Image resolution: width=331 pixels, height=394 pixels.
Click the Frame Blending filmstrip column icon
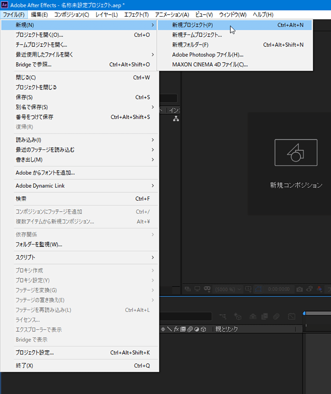pyautogui.click(x=183, y=329)
